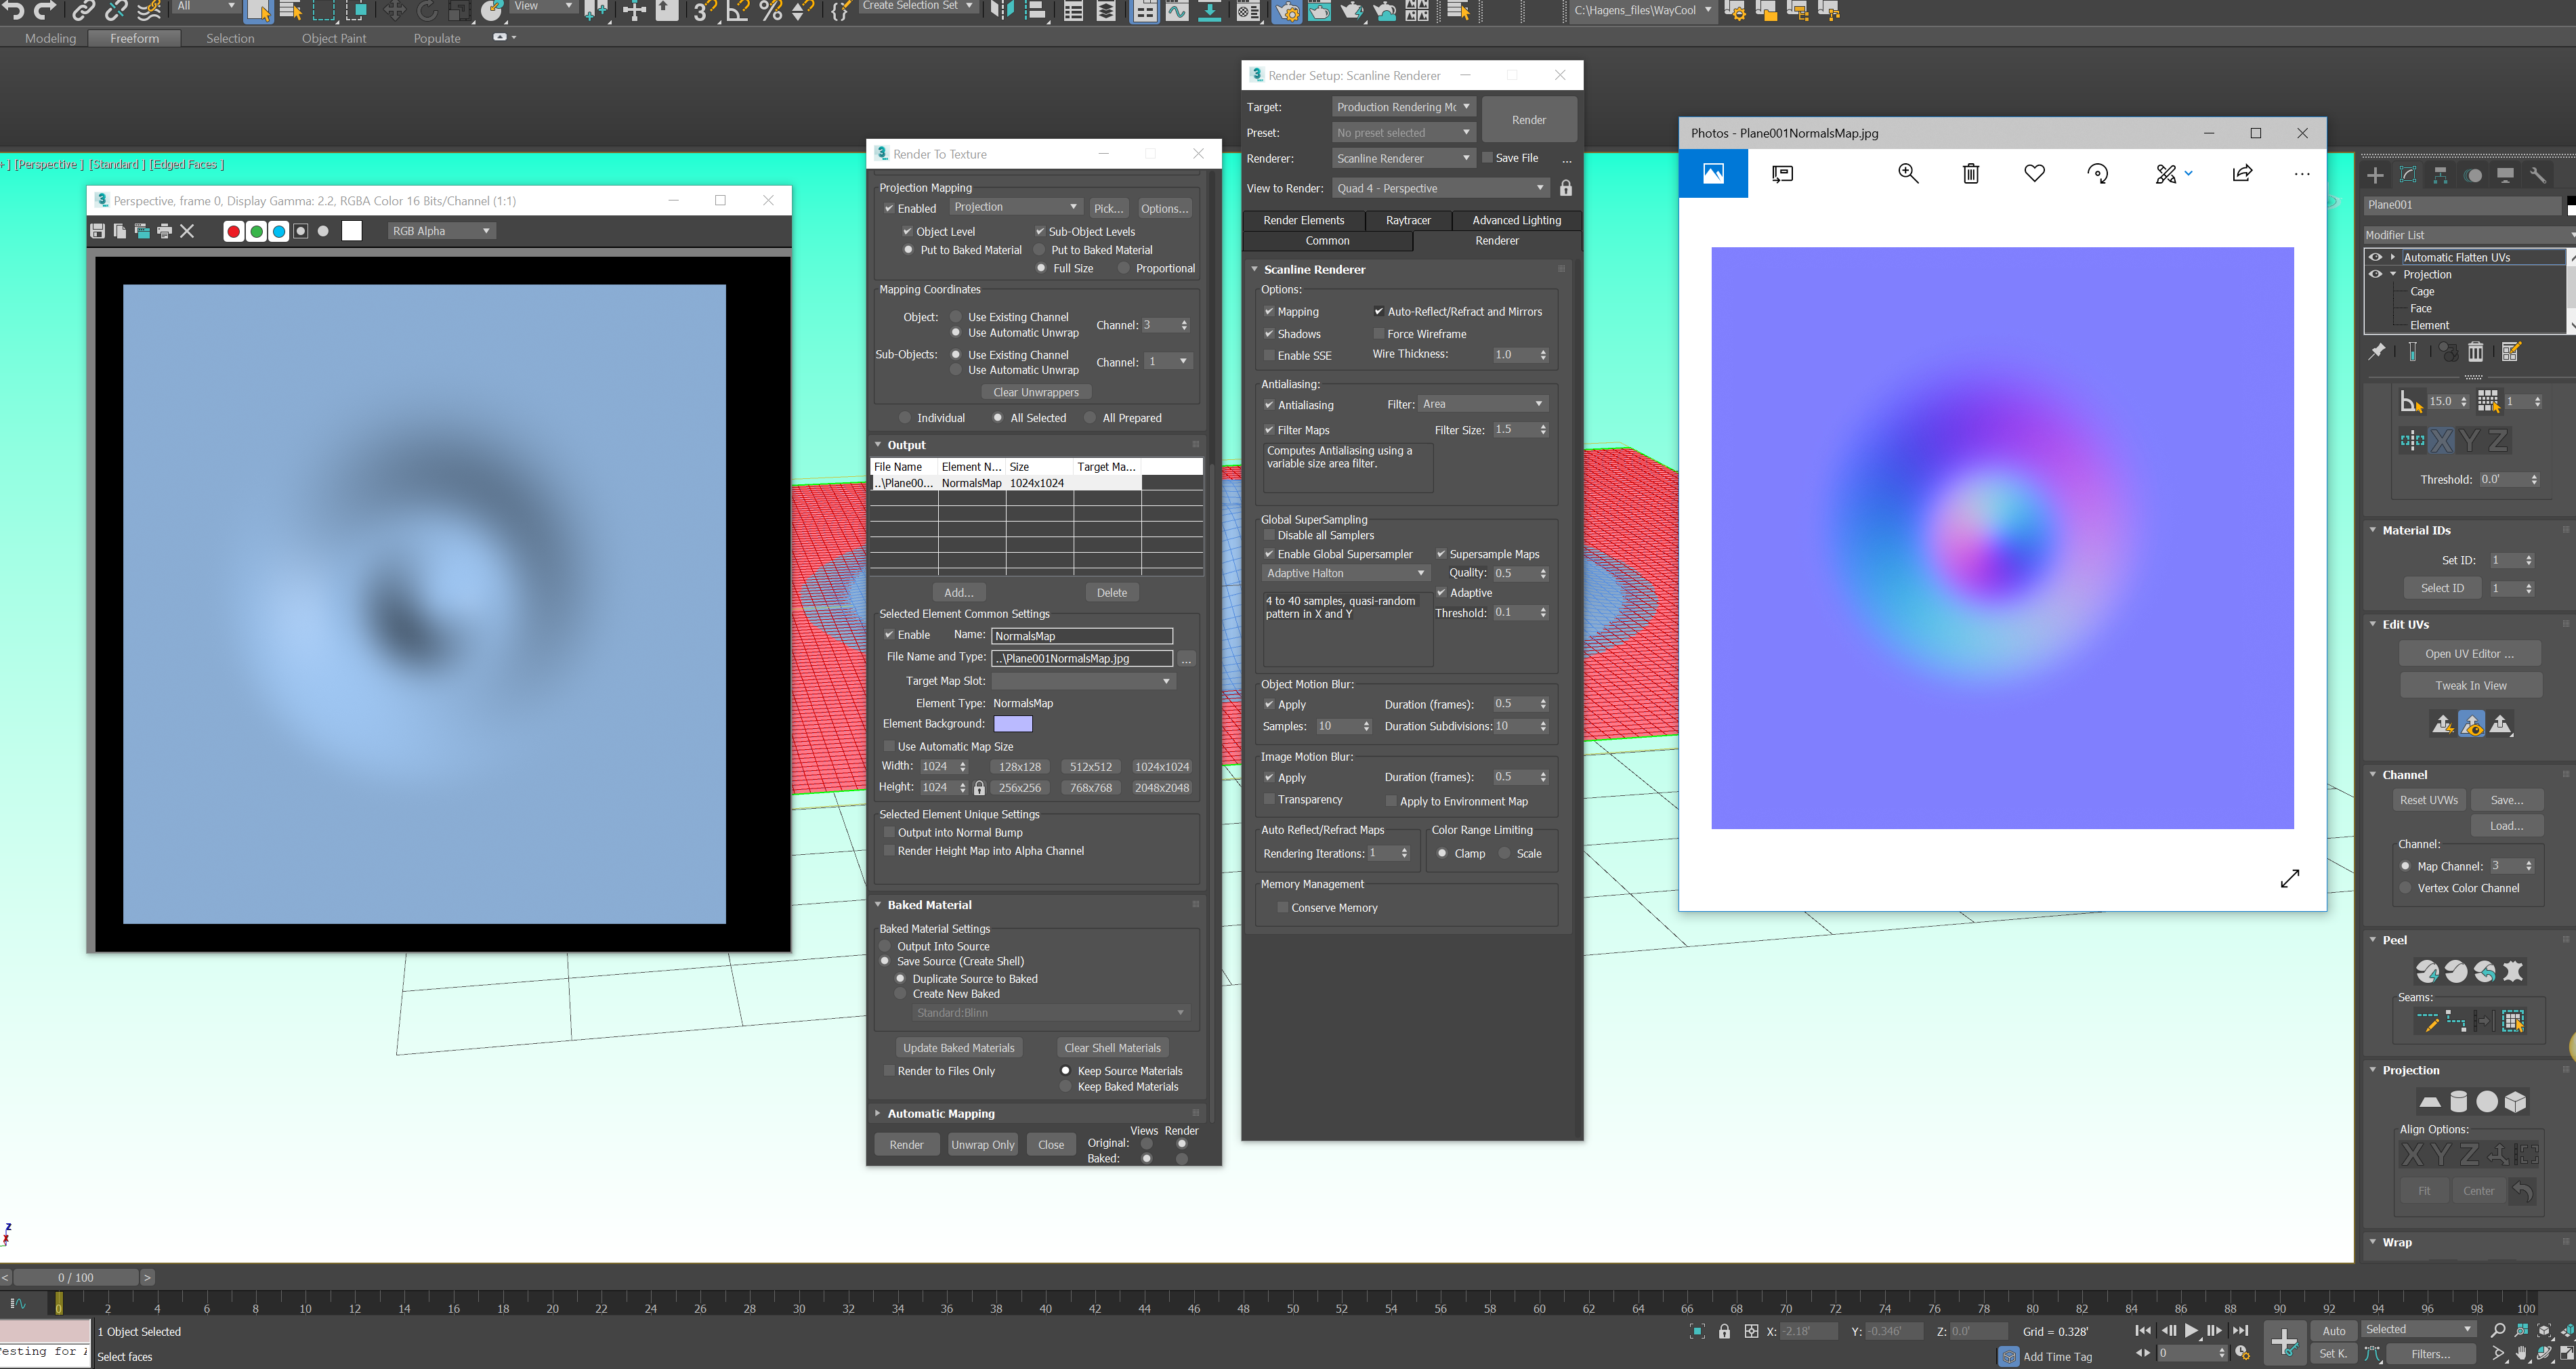
Task: Click the Render To Texture render button
Action: click(x=908, y=1144)
